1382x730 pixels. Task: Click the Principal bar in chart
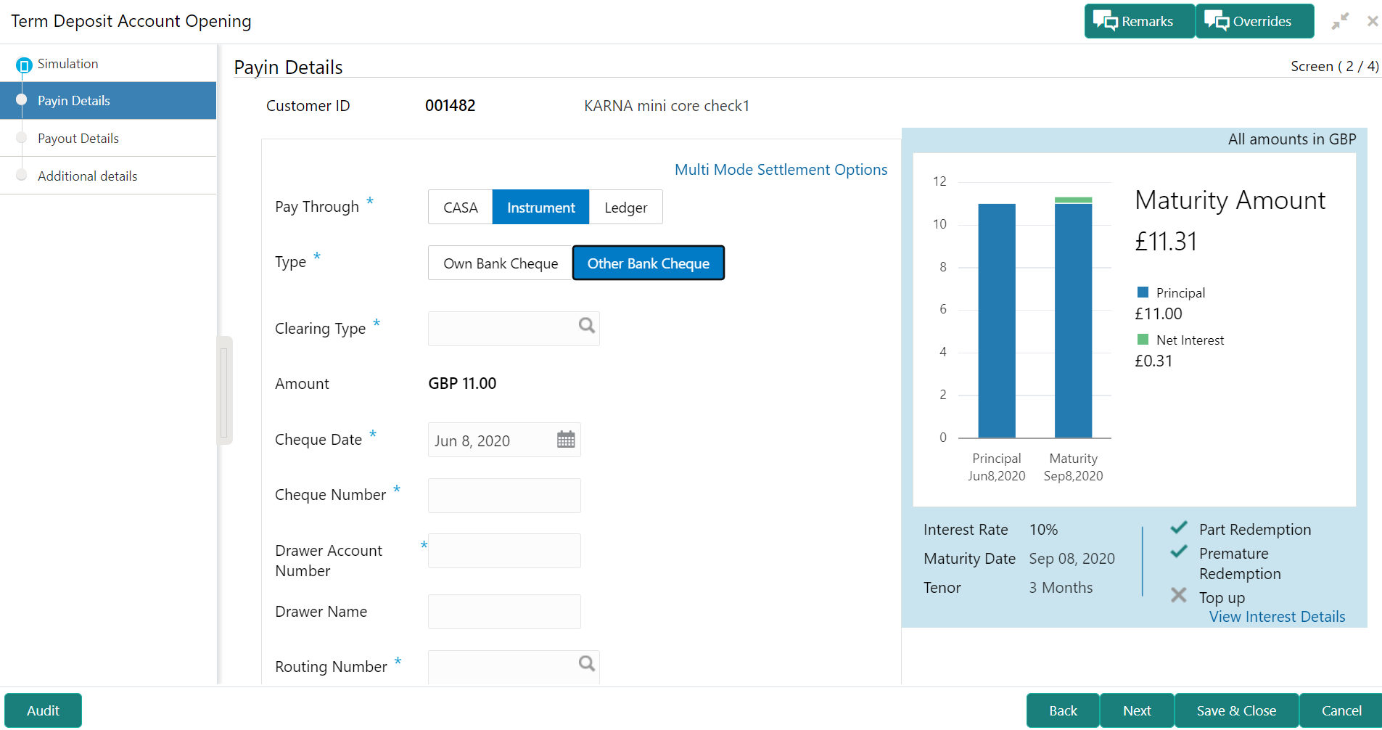(x=997, y=321)
